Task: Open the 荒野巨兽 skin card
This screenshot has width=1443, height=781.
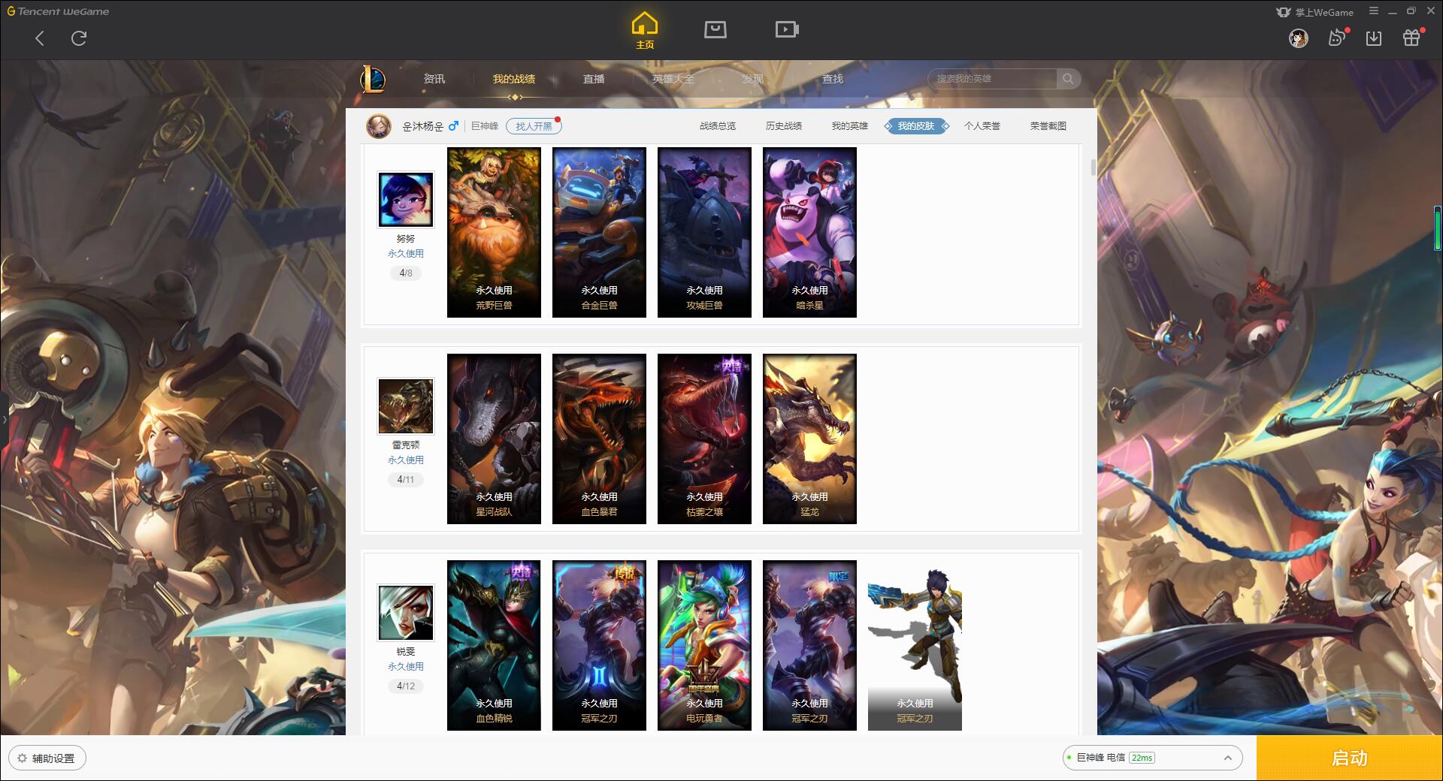Action: (494, 232)
